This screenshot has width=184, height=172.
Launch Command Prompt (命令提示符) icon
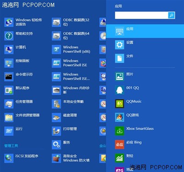click(x=9, y=77)
